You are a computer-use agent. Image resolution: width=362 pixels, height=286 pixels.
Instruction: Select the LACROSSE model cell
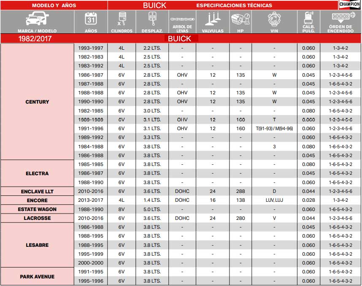(37, 218)
